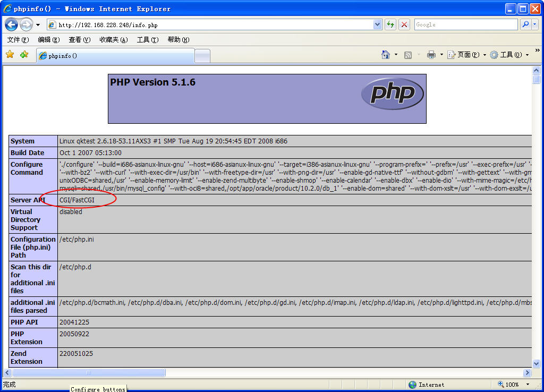544x392 pixels.
Task: Open the 文件(F) menu
Action: [18, 40]
